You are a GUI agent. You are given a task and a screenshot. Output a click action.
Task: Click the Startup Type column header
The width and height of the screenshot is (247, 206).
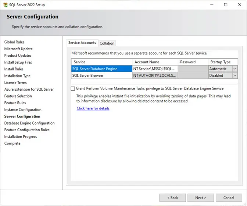(222, 62)
